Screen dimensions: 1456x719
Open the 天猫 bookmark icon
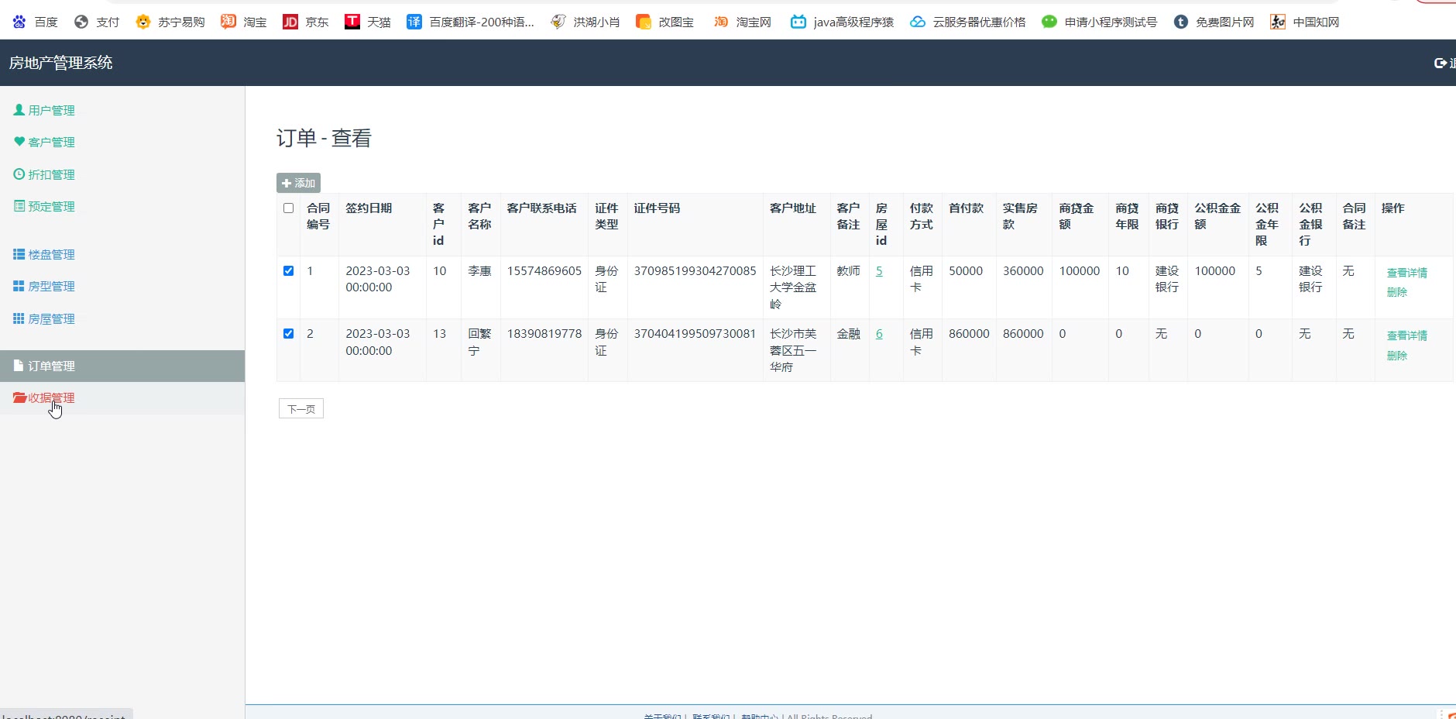352,22
